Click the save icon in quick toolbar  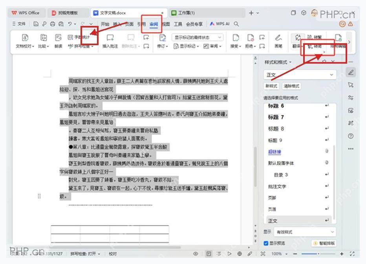pos(36,24)
